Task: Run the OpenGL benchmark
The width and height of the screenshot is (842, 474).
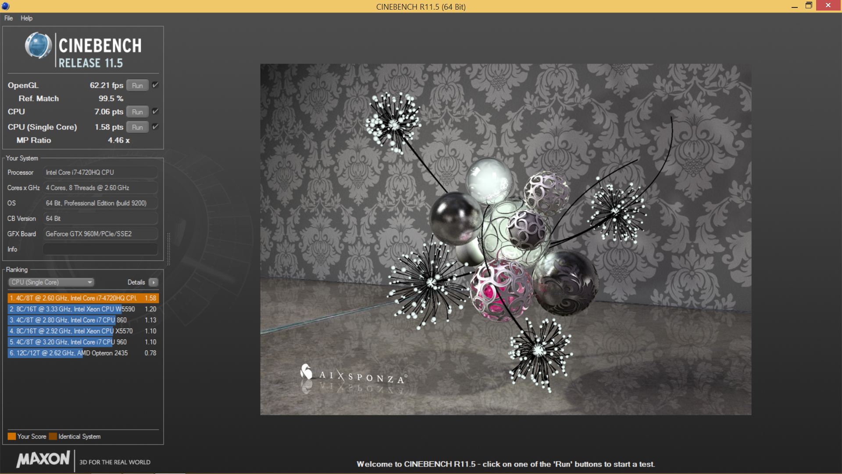Action: point(137,86)
